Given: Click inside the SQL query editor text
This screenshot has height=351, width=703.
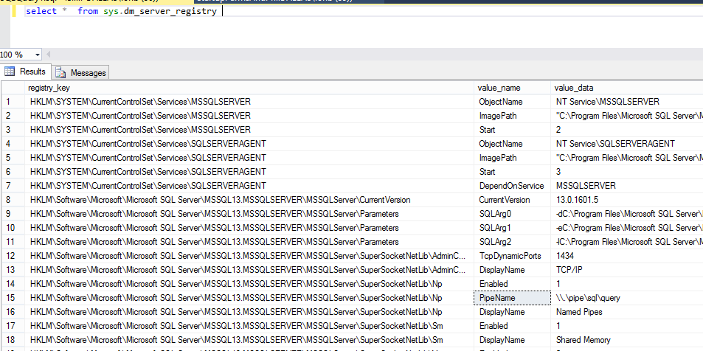Looking at the screenshot, I should (x=121, y=11).
